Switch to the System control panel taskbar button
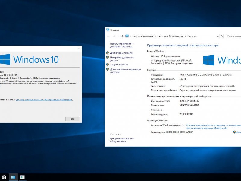This screenshot has width=241, height=181. point(13,177)
